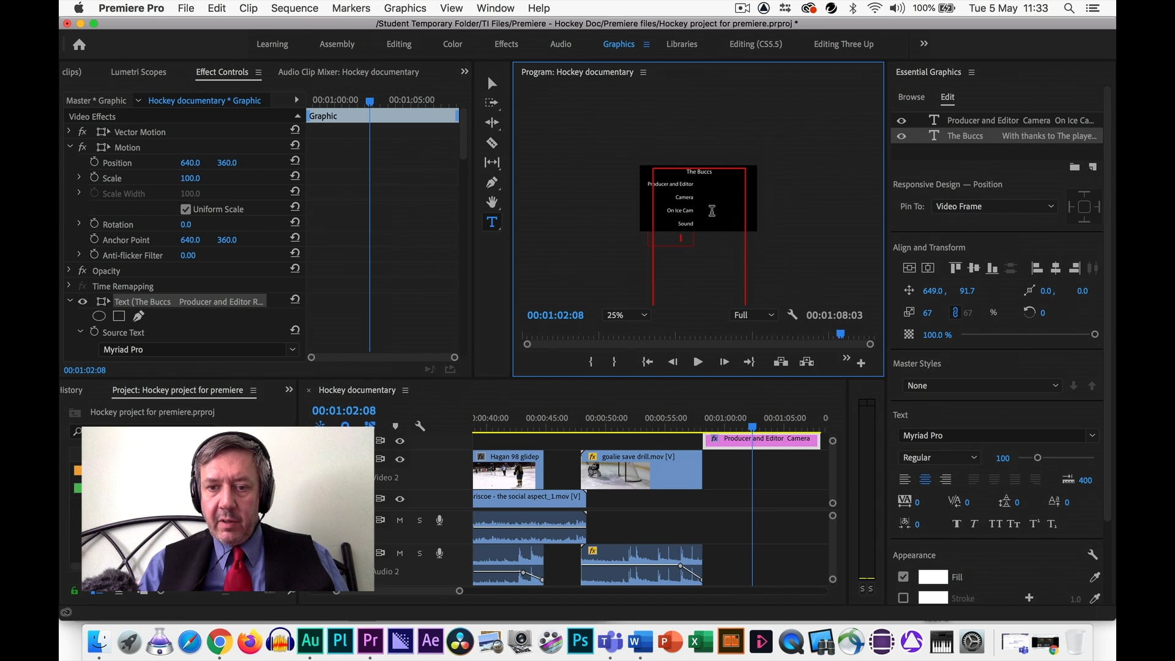Open the 25% zoom level dropdown
Viewport: 1175px width, 661px height.
(625, 315)
